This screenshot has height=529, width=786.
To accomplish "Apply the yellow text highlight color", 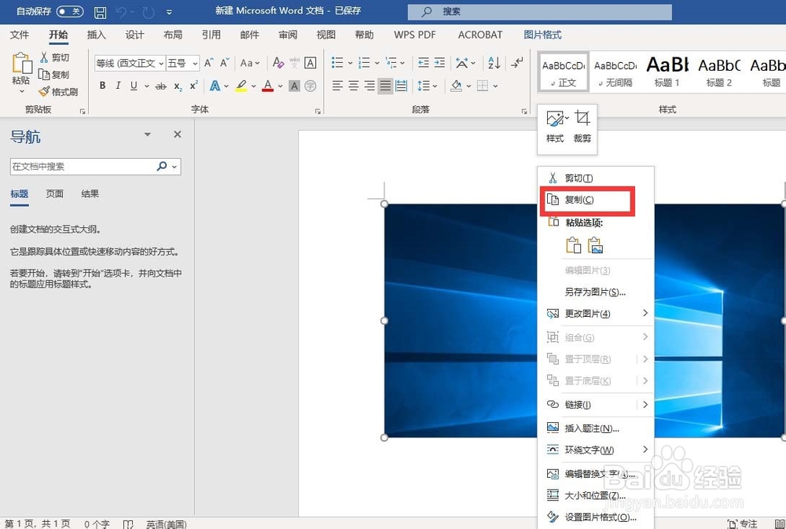I will (x=241, y=86).
